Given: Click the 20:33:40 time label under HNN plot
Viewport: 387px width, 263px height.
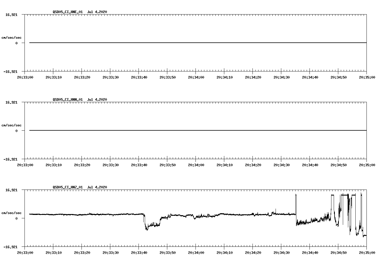Looking at the screenshot, I should pos(139,165).
